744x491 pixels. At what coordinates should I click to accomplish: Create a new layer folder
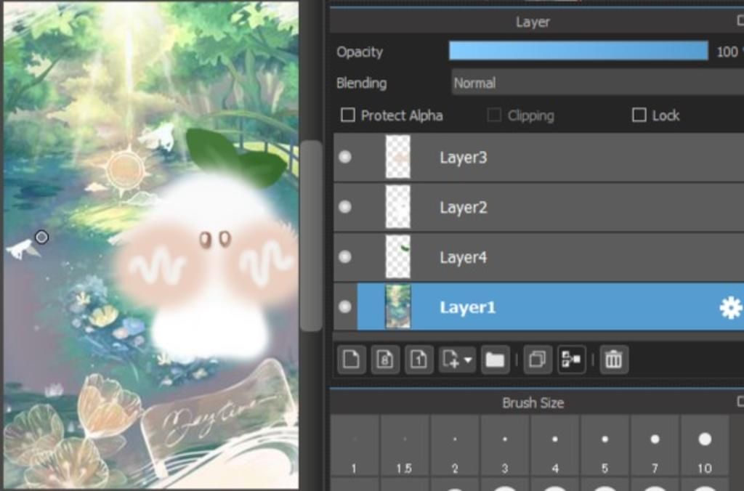point(495,360)
